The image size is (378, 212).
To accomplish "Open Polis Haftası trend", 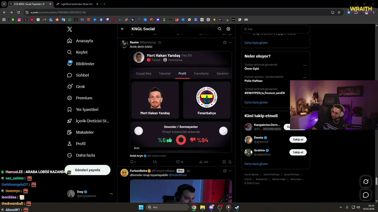I will [x=253, y=81].
